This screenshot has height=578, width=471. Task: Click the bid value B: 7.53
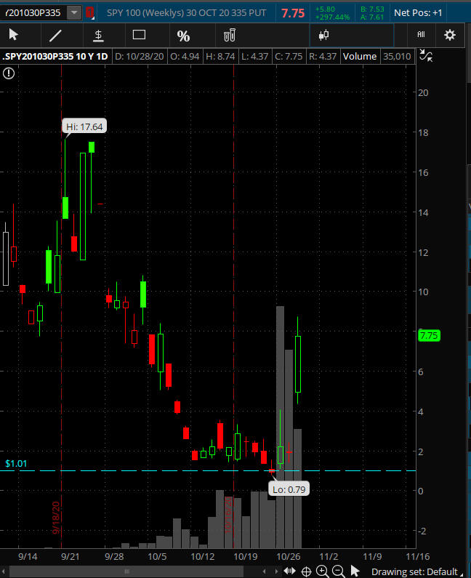tap(372, 9)
